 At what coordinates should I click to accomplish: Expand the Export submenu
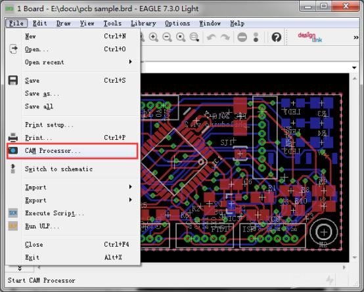click(x=73, y=200)
